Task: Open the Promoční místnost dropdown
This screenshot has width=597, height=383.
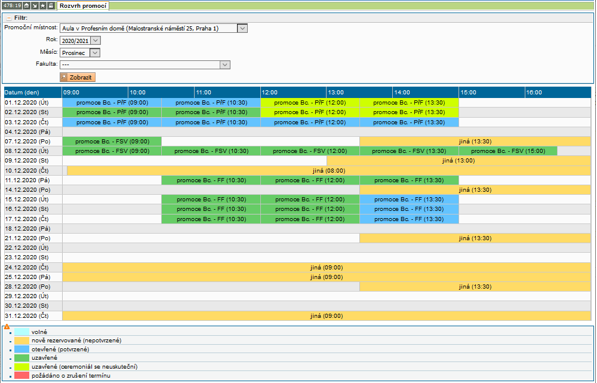Action: (x=242, y=28)
